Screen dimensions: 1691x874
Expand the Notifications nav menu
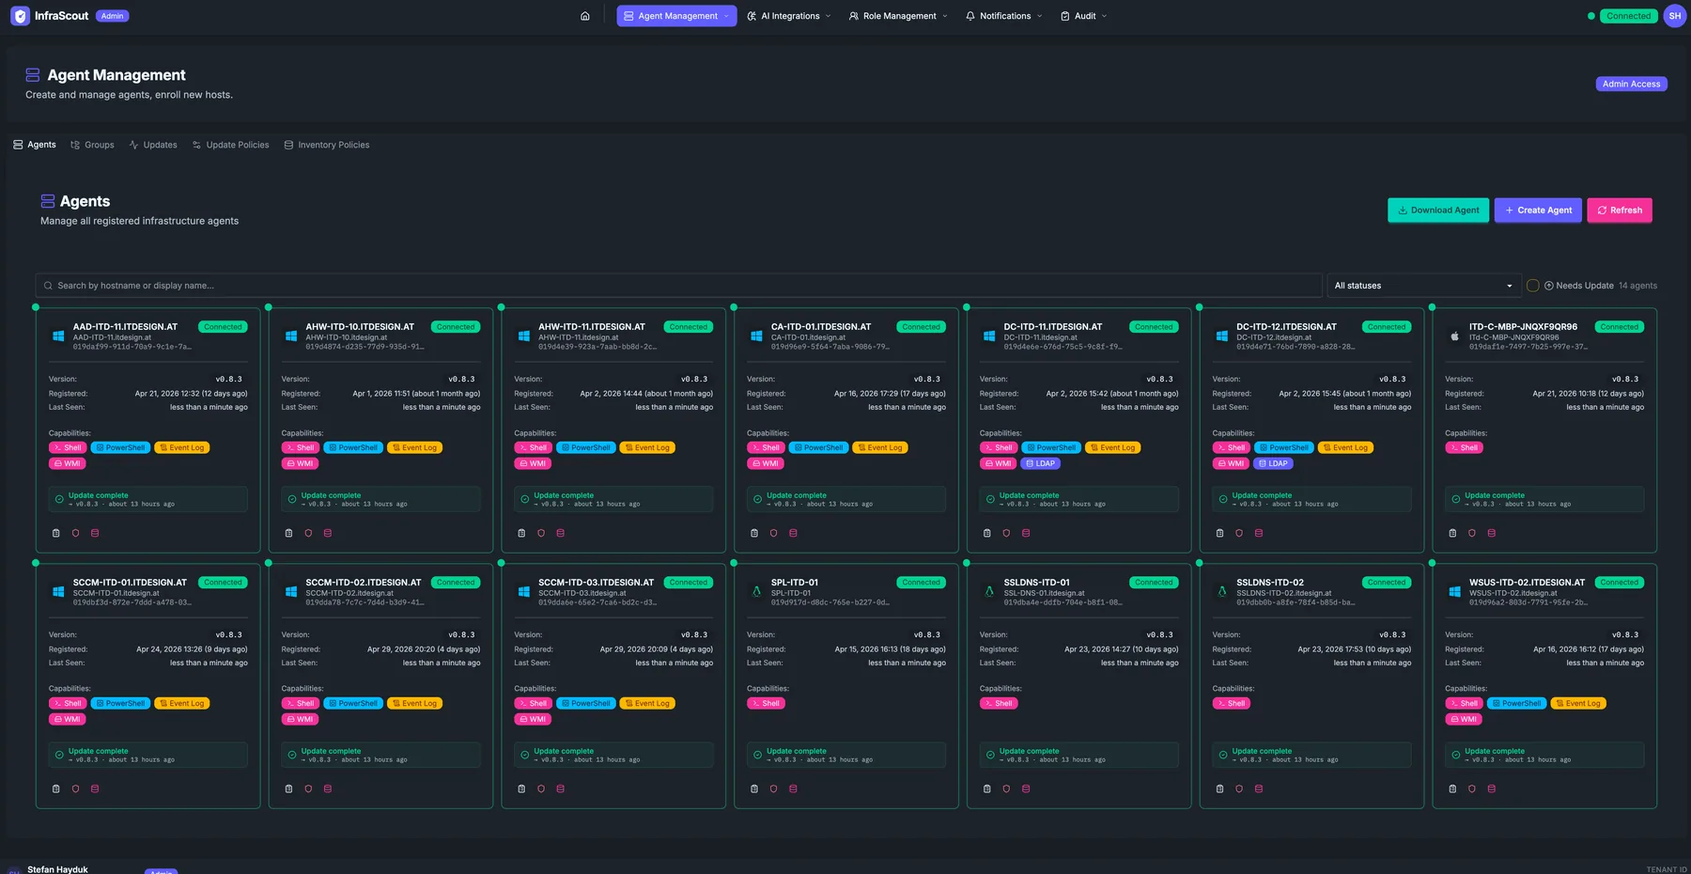(1004, 16)
